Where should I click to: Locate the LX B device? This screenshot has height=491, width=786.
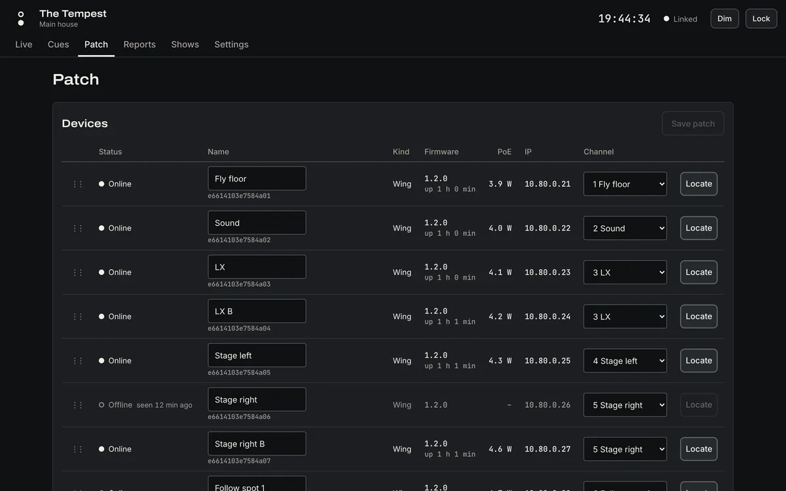pyautogui.click(x=699, y=317)
